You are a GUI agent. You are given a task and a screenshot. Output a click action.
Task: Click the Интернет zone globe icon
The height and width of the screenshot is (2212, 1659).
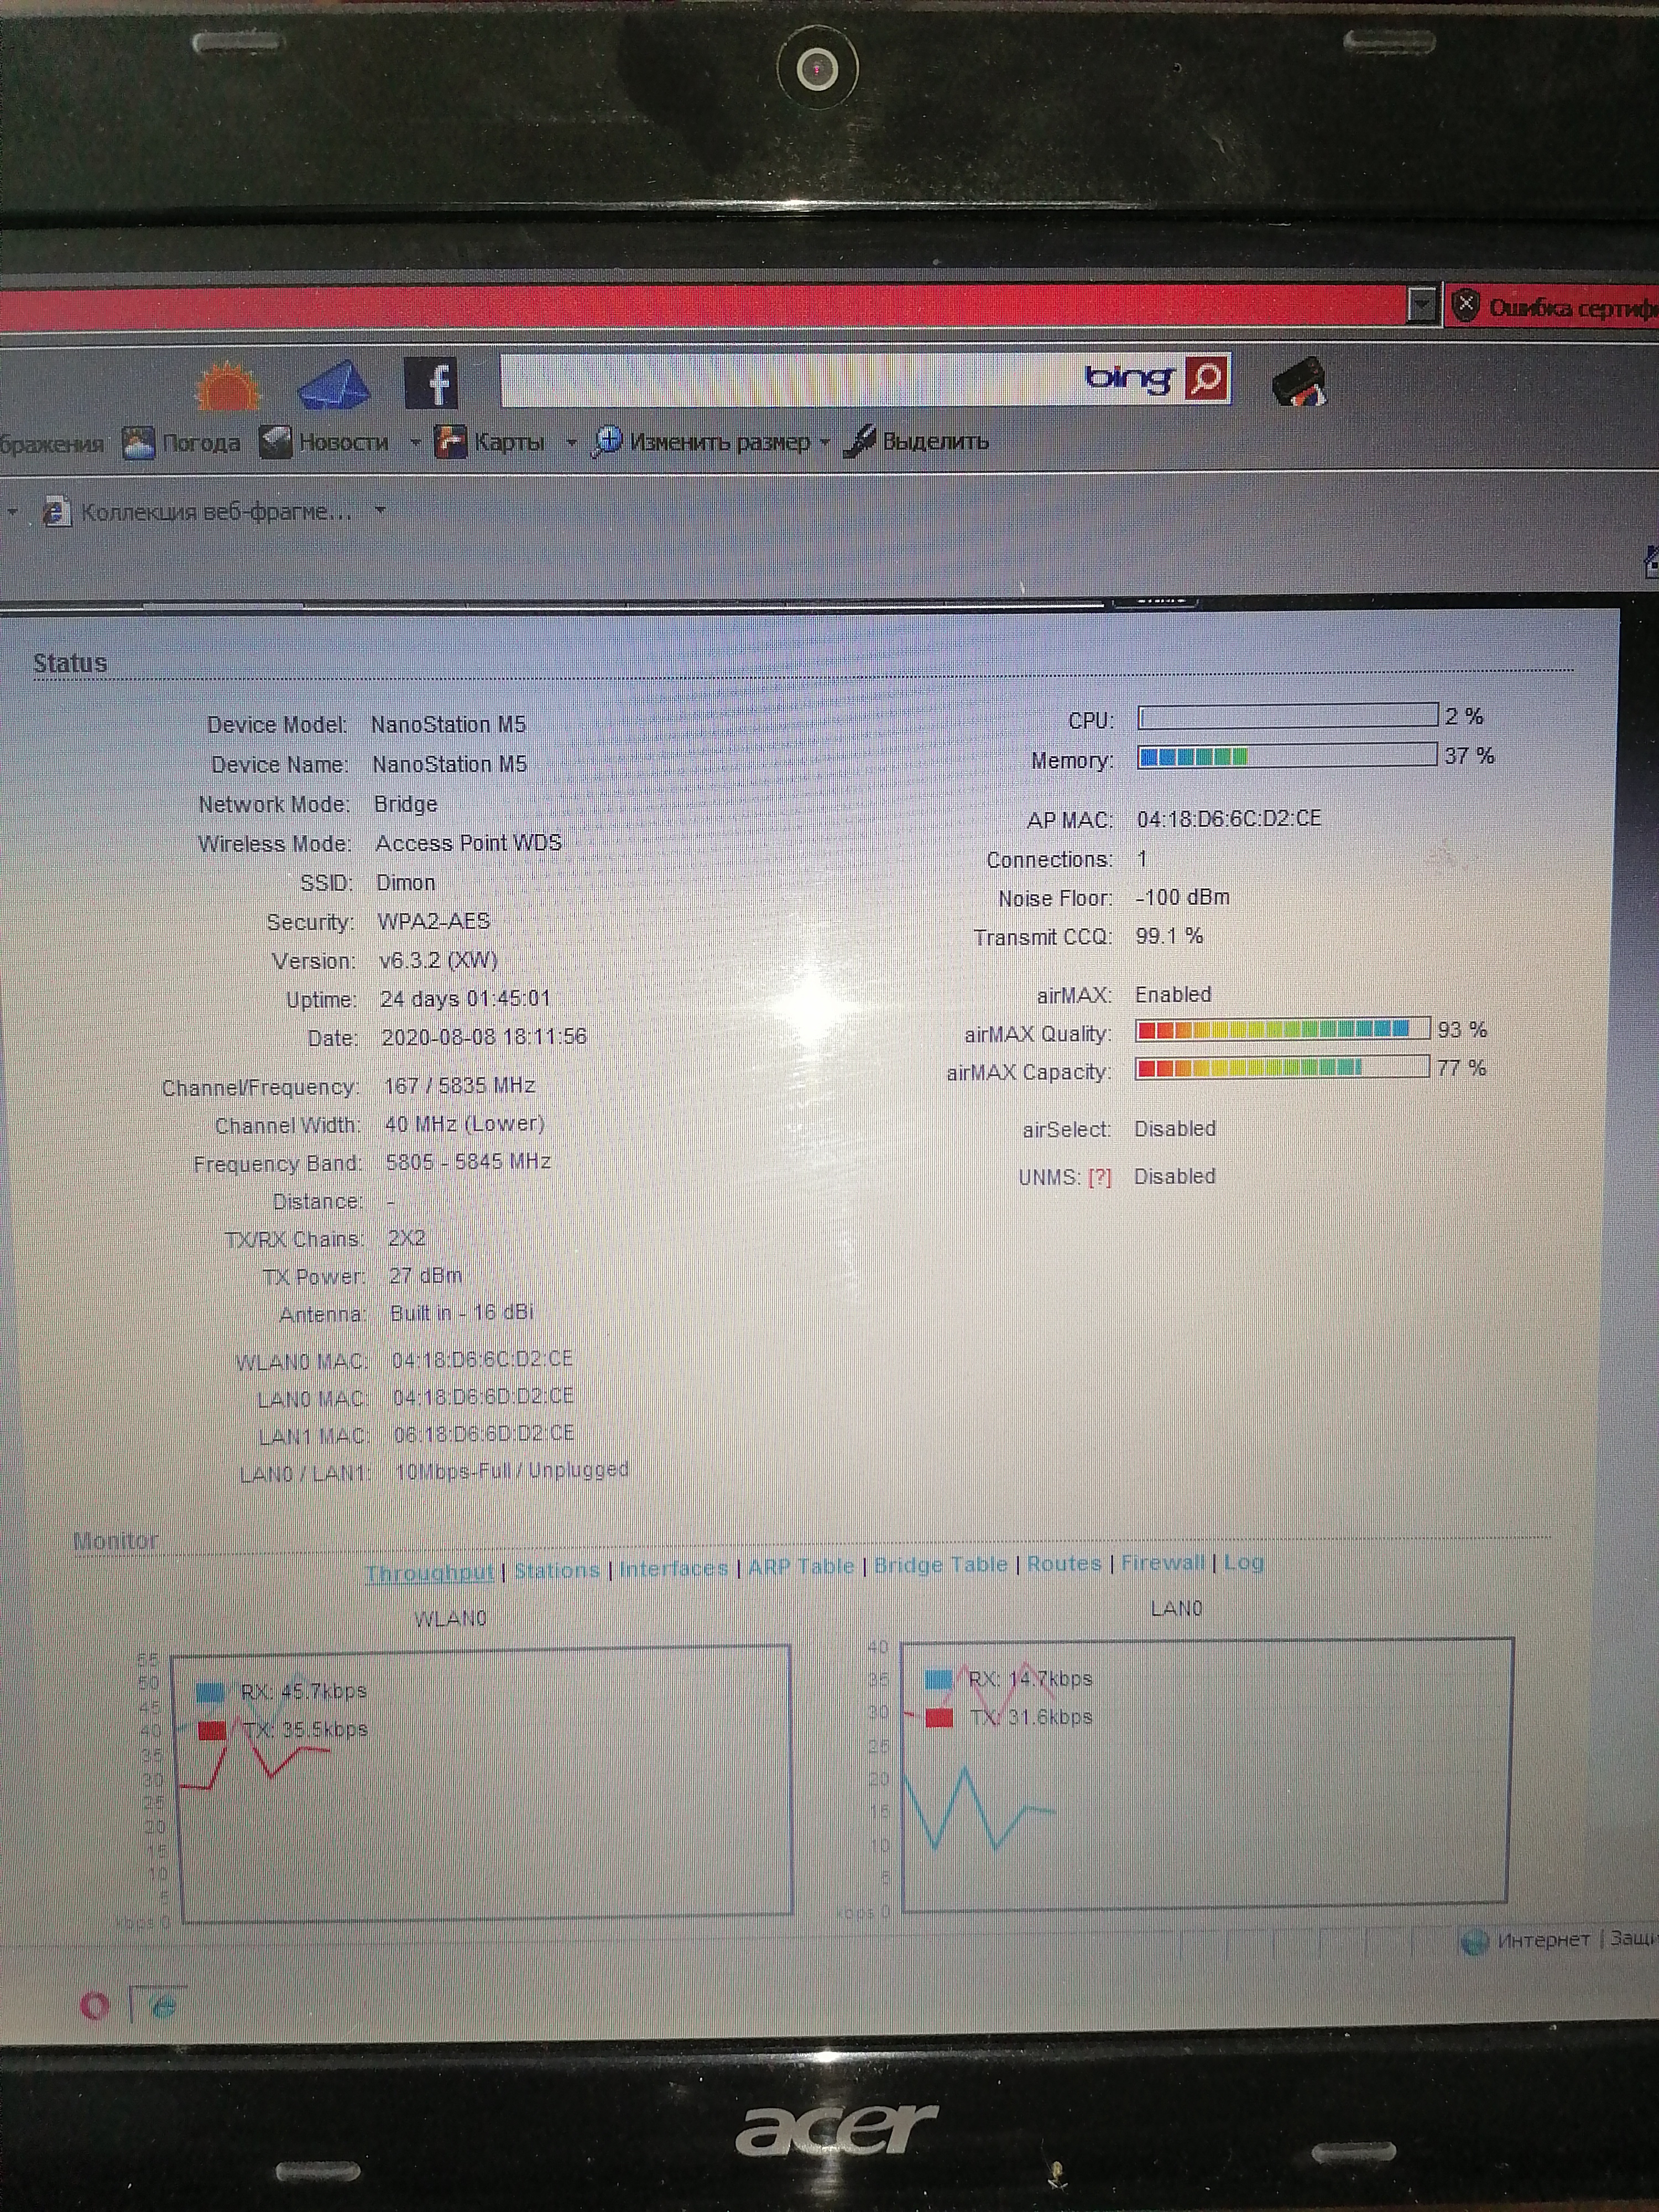tap(1475, 1942)
